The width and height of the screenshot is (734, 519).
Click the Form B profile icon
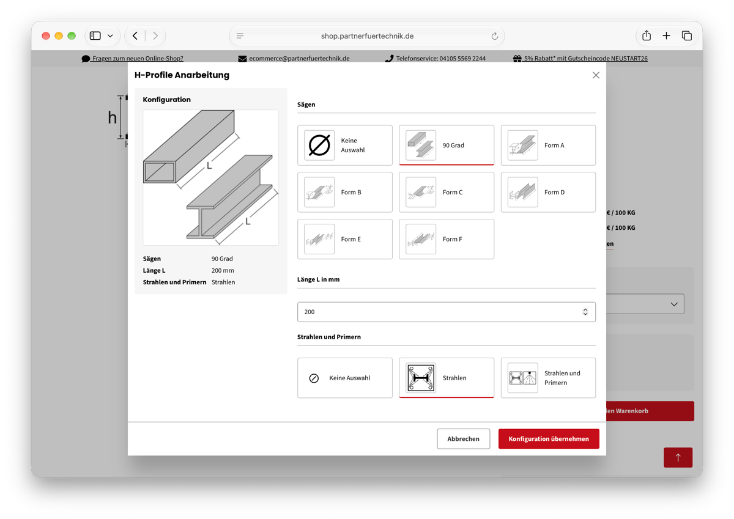click(319, 193)
